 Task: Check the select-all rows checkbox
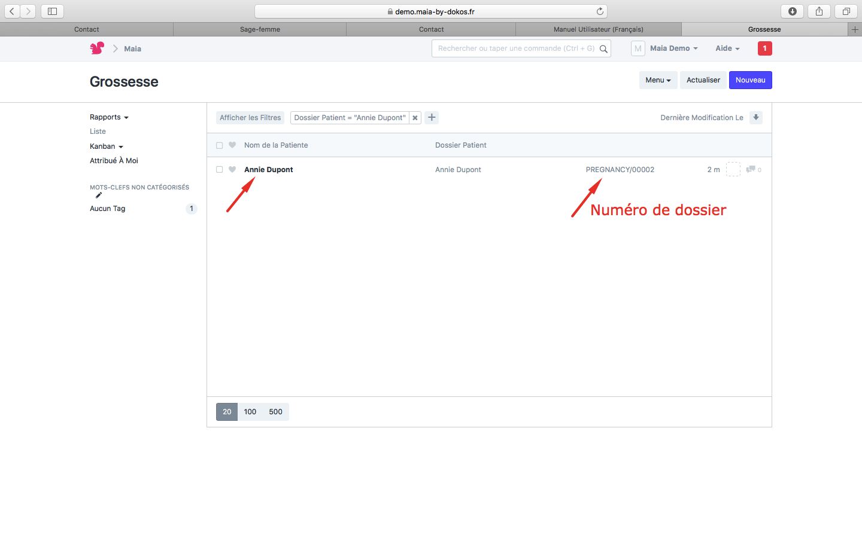tap(220, 145)
